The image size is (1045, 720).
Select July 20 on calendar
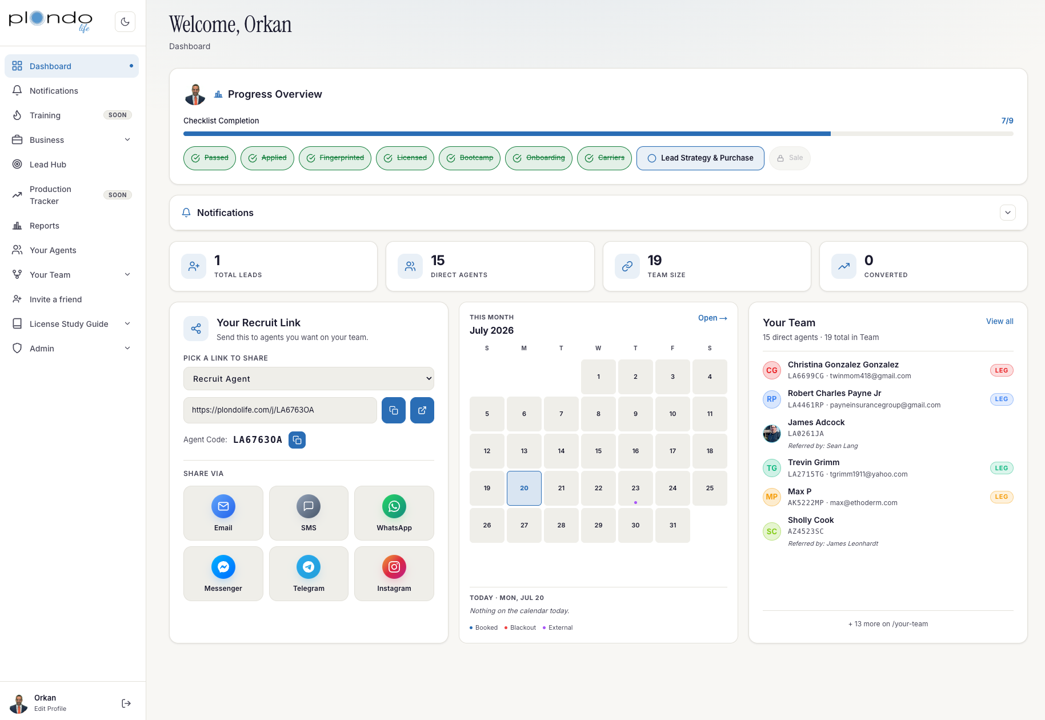coord(524,488)
